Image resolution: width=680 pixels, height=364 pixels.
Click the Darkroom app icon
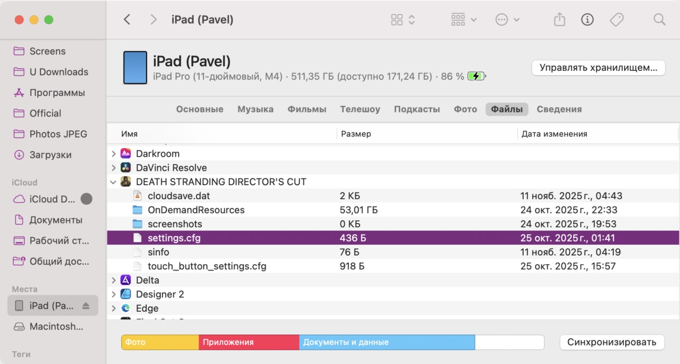(126, 154)
